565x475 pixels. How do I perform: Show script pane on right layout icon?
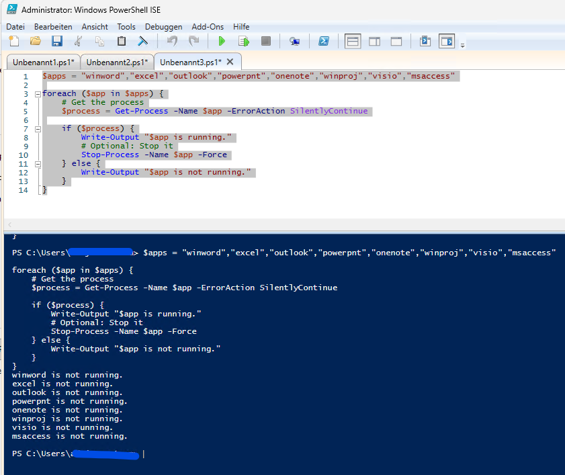[375, 42]
